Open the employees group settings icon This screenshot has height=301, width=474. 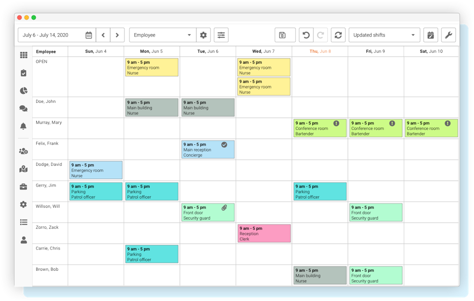click(x=24, y=151)
